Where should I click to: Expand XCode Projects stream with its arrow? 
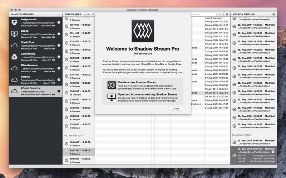coord(59,91)
